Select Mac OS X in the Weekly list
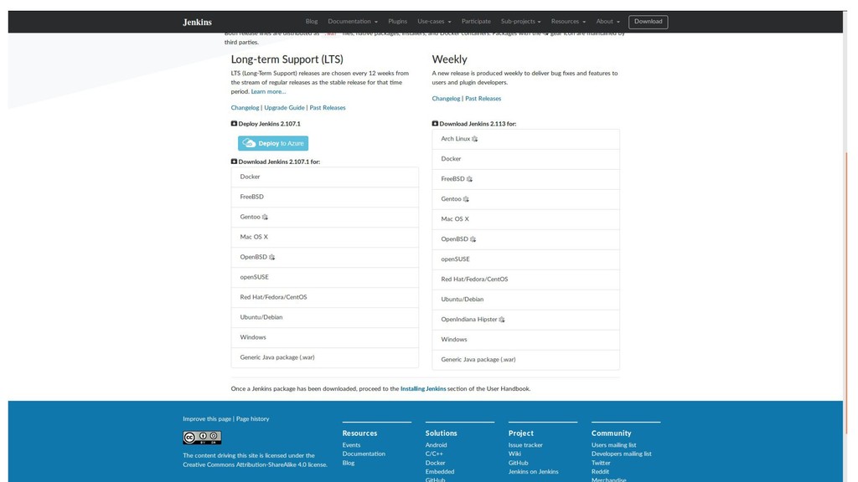 click(525, 219)
